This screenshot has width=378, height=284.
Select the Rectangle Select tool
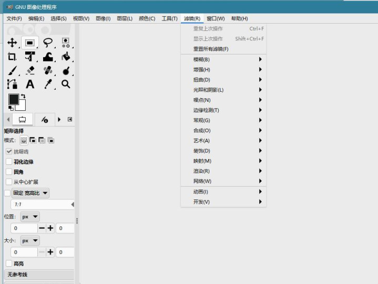click(30, 43)
